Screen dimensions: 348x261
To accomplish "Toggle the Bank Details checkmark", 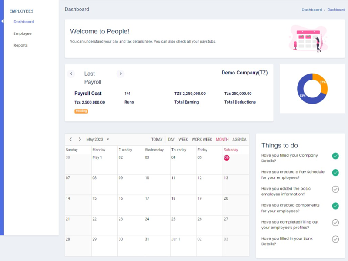I will click(x=335, y=239).
